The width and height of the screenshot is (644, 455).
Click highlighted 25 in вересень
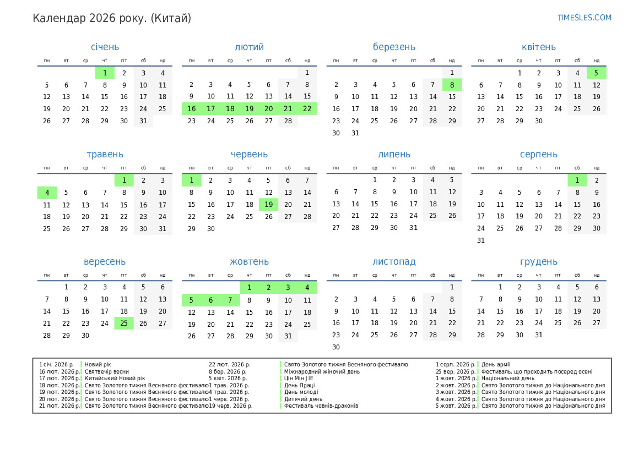(x=124, y=324)
